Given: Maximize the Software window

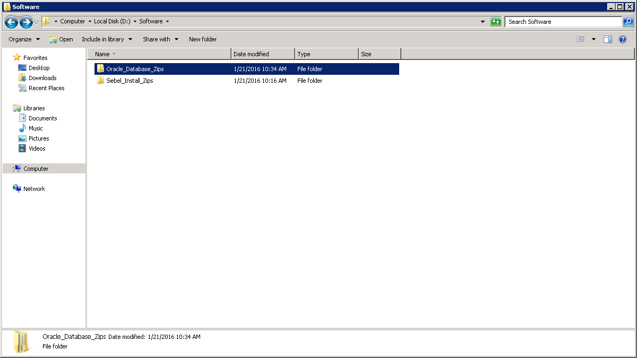Looking at the screenshot, I should point(619,7).
